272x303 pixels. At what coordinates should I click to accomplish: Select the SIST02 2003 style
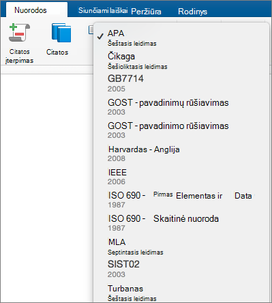pyautogui.click(x=181, y=269)
